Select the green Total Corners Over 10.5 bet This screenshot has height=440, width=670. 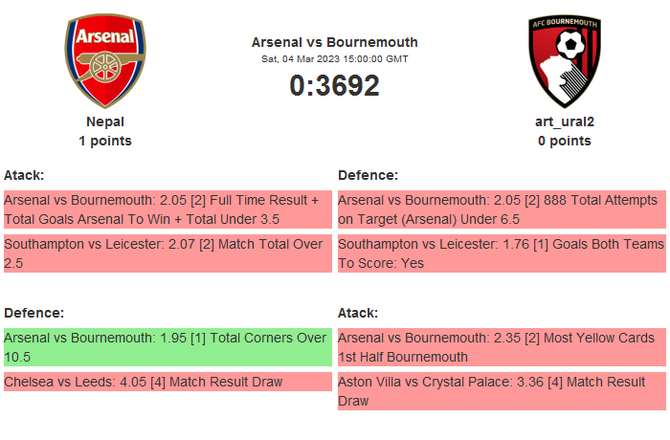coord(167,347)
